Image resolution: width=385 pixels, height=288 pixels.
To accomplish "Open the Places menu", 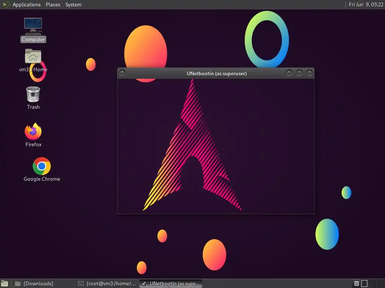I will pyautogui.click(x=53, y=4).
